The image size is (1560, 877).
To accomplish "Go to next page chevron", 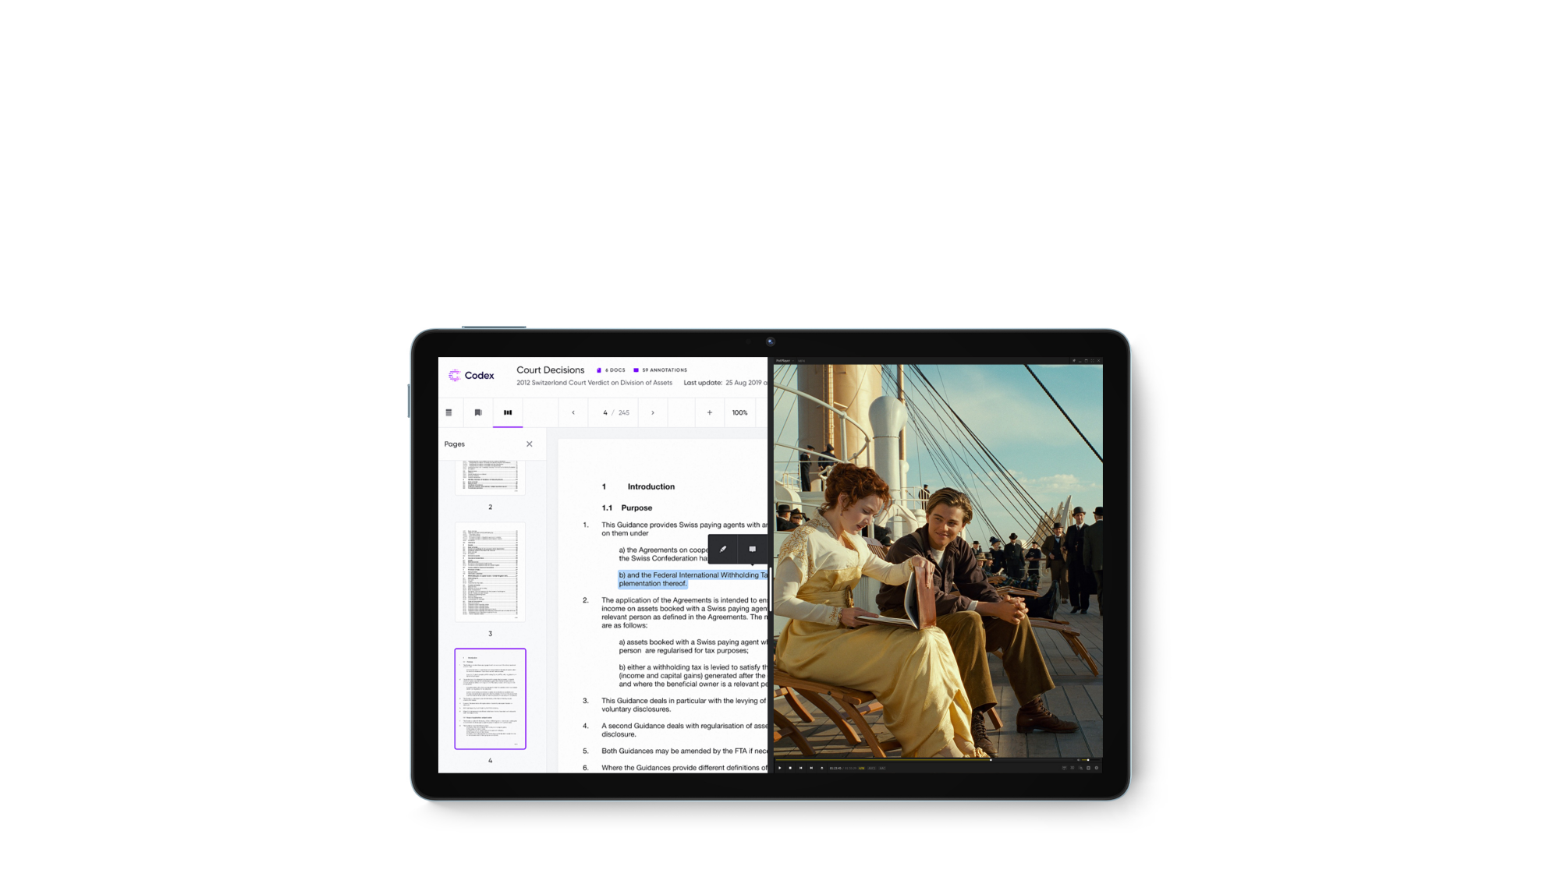I will click(653, 412).
